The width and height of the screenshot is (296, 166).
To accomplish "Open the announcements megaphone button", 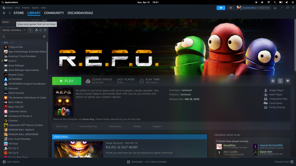I will point(221,8).
